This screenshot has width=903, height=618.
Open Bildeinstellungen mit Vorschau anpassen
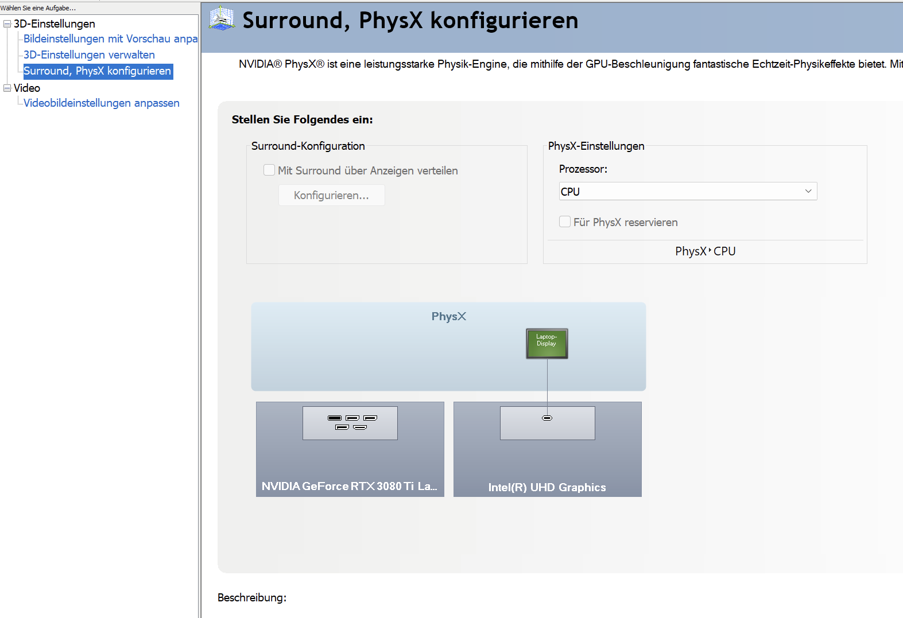click(110, 38)
